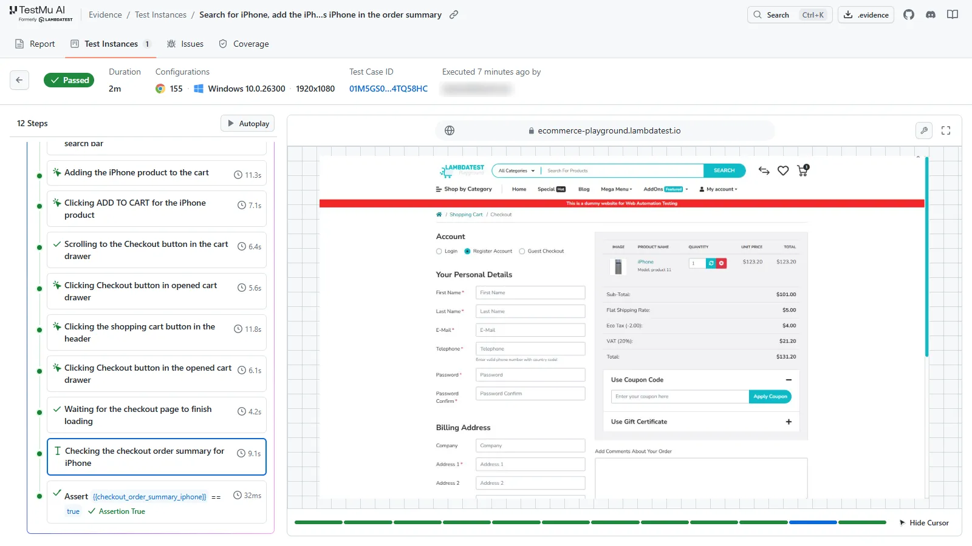Switch to the Coverage tab

point(244,44)
